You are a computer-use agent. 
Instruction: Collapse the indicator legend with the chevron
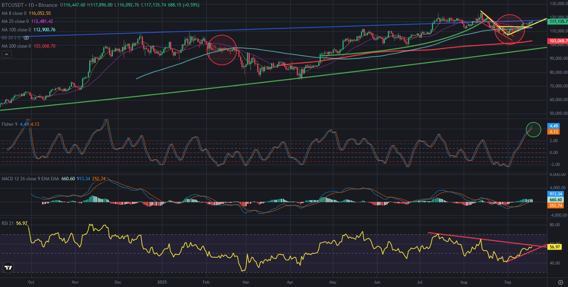(x=6, y=55)
